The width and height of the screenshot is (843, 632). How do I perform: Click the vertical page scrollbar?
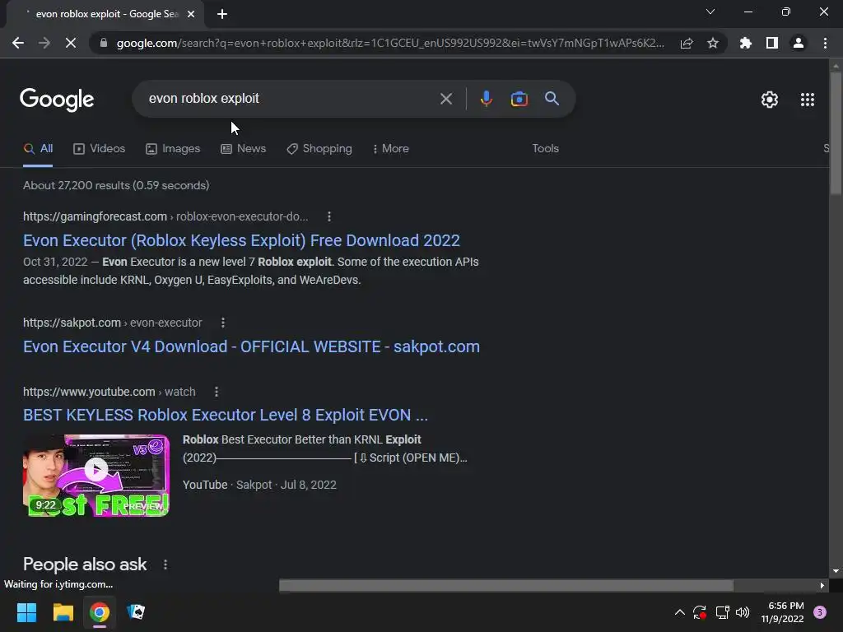[836, 133]
